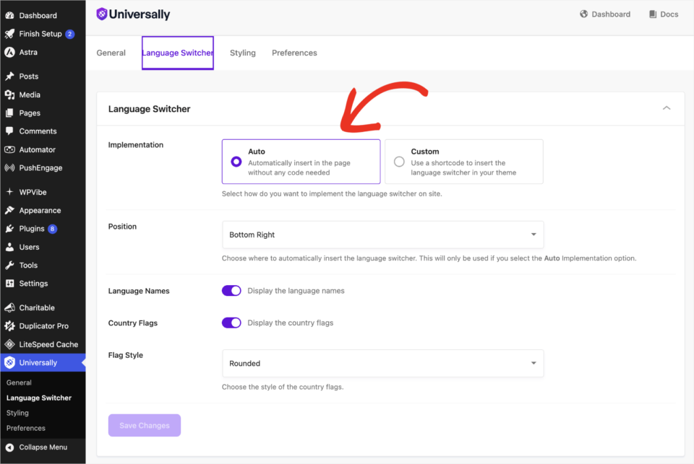Click the Position field label
Screen dimensions: 694x464
point(123,227)
